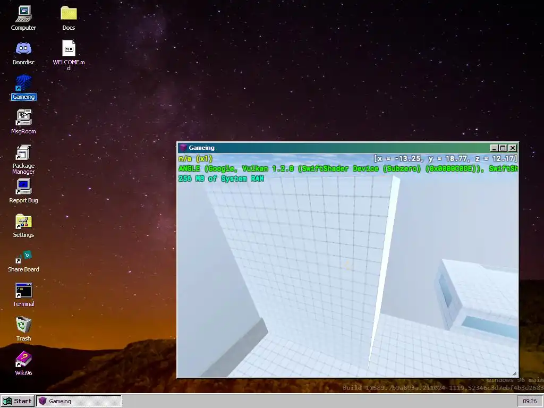Click the Gameing window resize grip
Viewport: 544px width, 408px height.
coord(514,373)
